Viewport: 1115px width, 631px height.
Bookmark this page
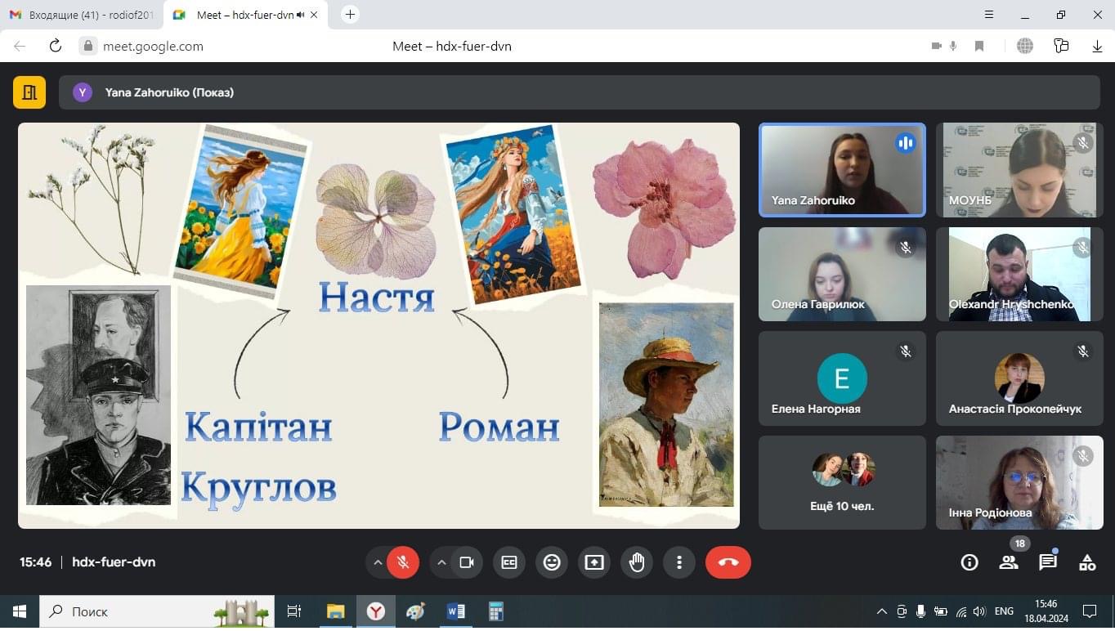979,46
